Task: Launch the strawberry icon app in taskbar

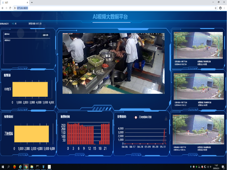Action: click(15, 167)
